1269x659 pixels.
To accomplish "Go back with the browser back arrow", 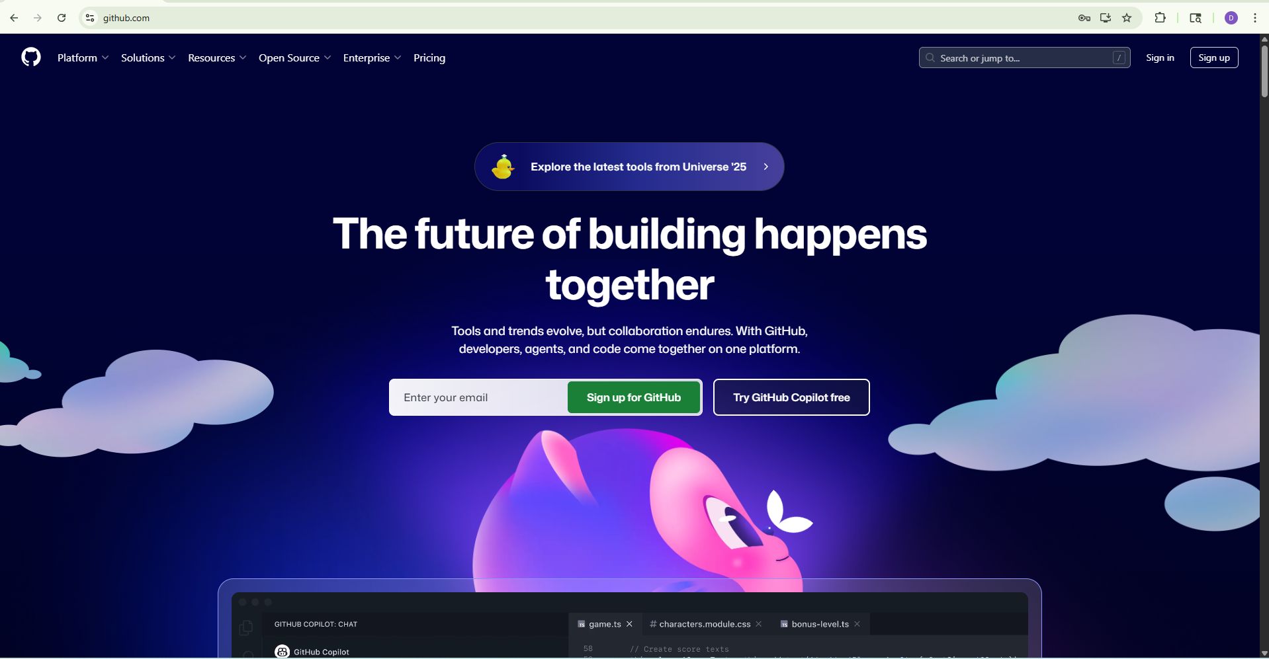I will point(14,18).
